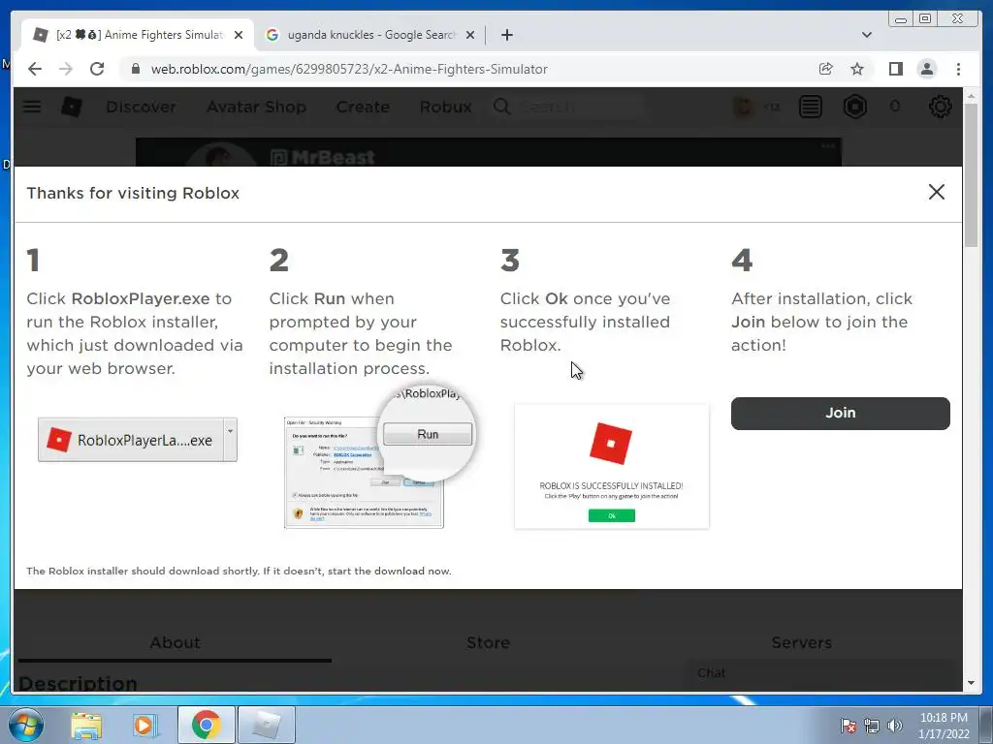This screenshot has width=993, height=744.
Task: Click the vertical scrollbar thumb
Action: [972, 175]
